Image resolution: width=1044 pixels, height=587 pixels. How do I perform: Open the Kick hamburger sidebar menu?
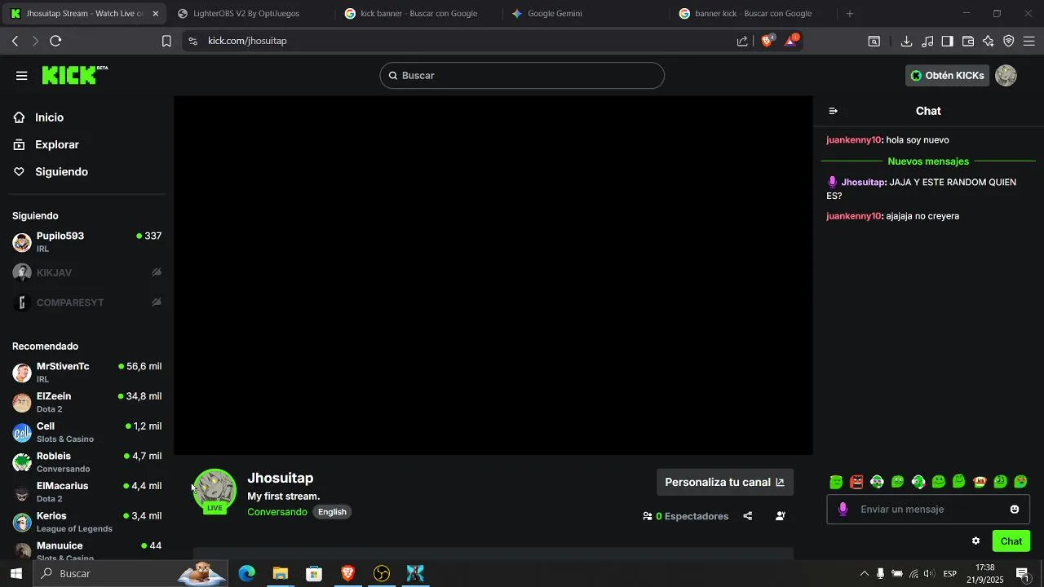click(x=22, y=76)
